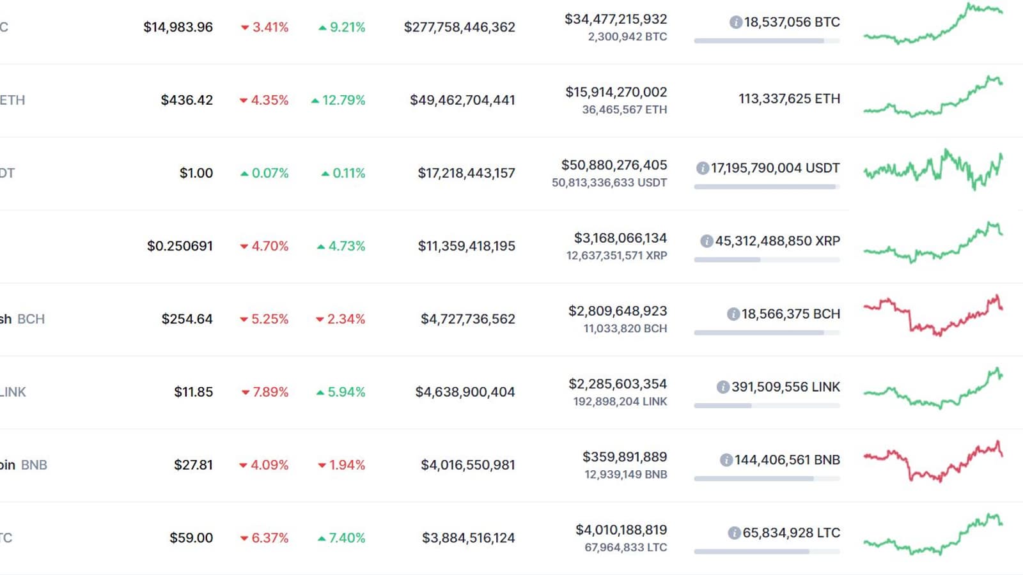Image resolution: width=1023 pixels, height=575 pixels.
Task: Click info icon next to 18,566,375 BCH
Action: tap(733, 314)
